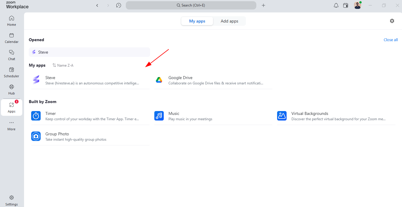Click the Steve app title text
The width and height of the screenshot is (402, 207).
[50, 78]
